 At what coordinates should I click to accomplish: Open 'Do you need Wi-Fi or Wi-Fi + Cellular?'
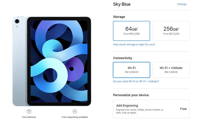click(136, 81)
